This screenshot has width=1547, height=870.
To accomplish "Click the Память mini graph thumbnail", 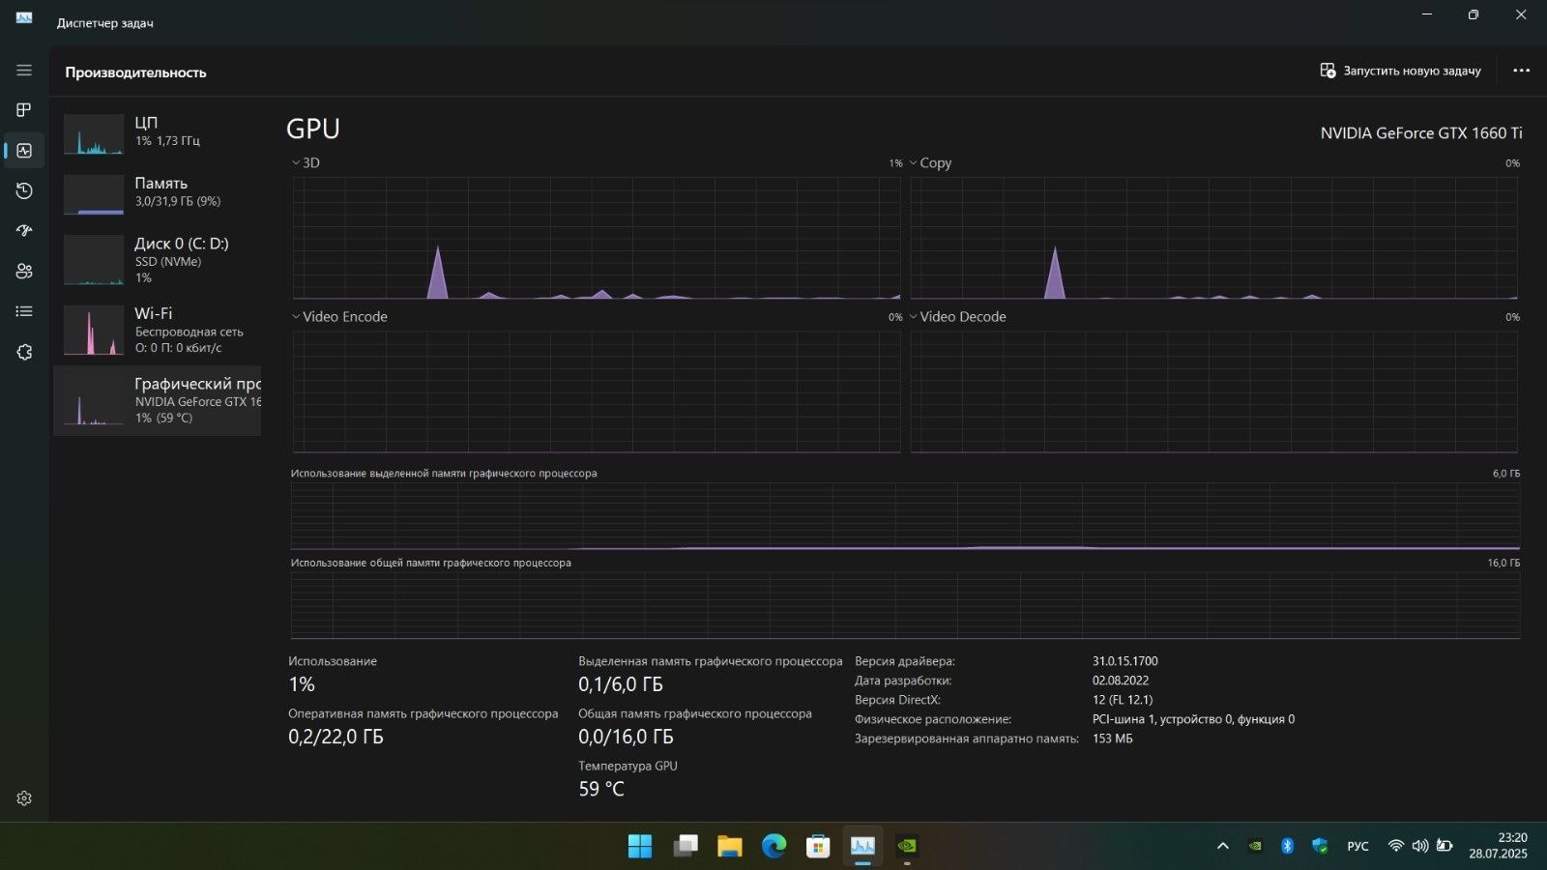I will (x=94, y=194).
